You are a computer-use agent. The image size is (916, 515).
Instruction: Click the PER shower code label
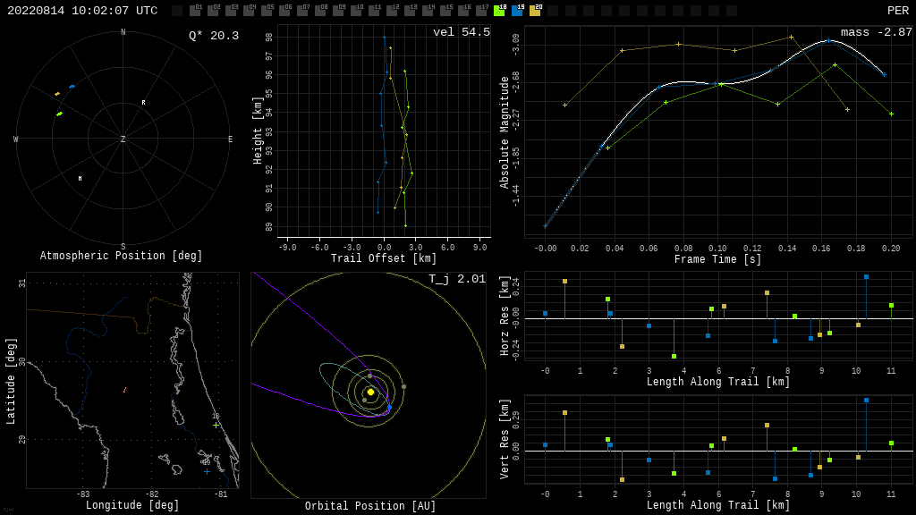point(897,11)
